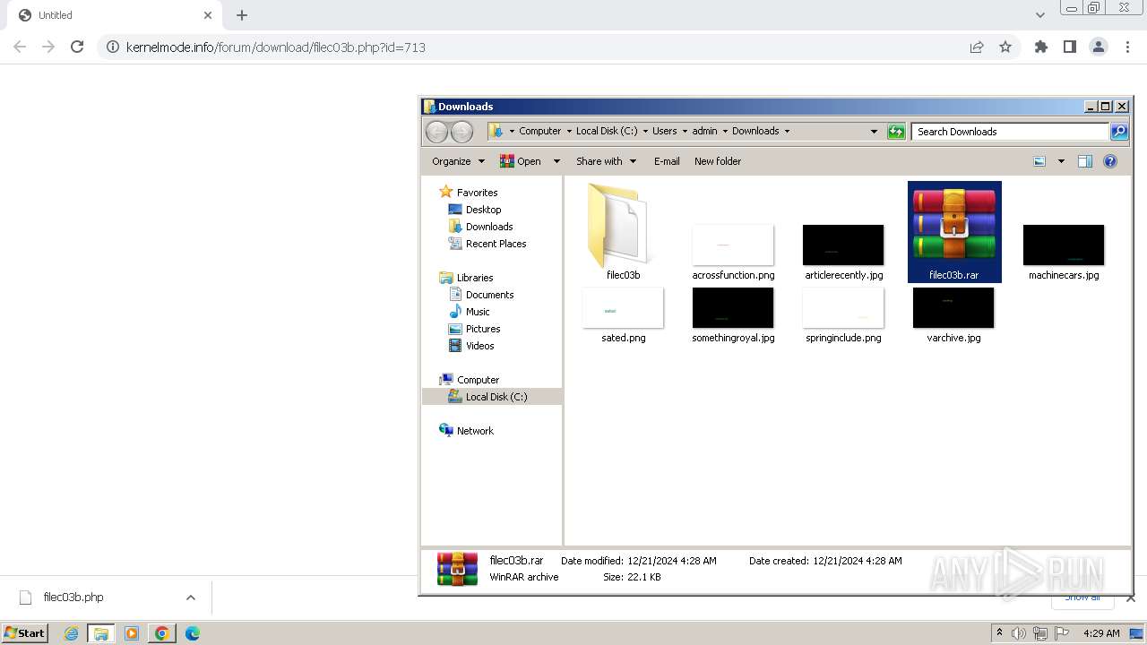Click the search magnifier button

(1119, 132)
